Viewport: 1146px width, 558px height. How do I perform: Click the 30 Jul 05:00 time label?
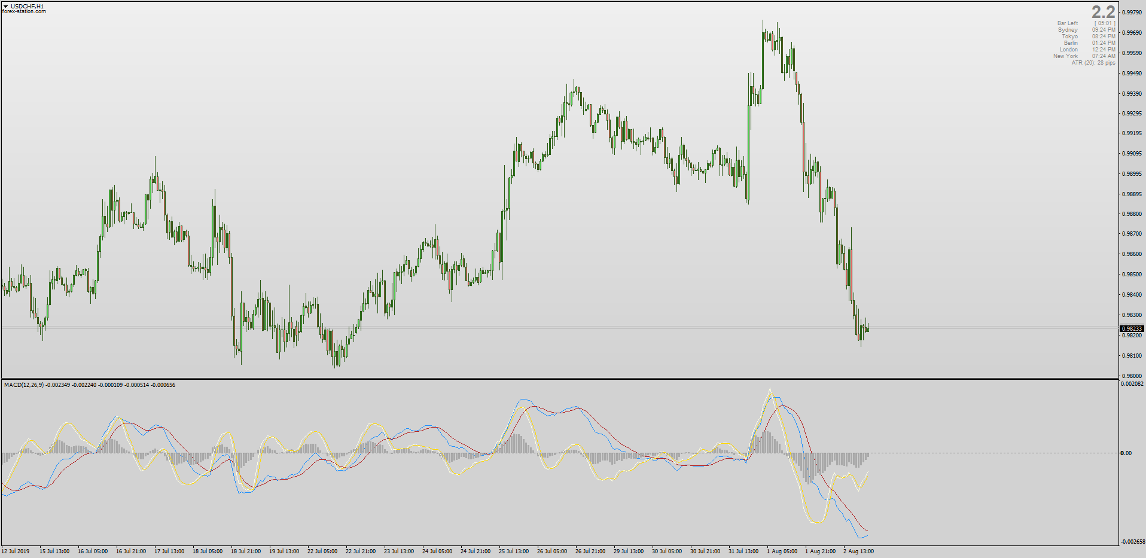[667, 551]
